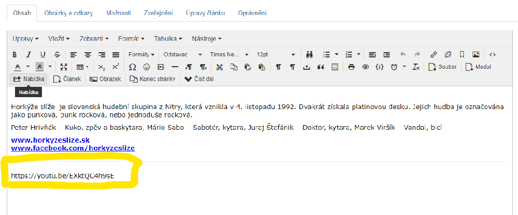
Task: Open the 12pt font size dropdown
Action: [x=276, y=54]
